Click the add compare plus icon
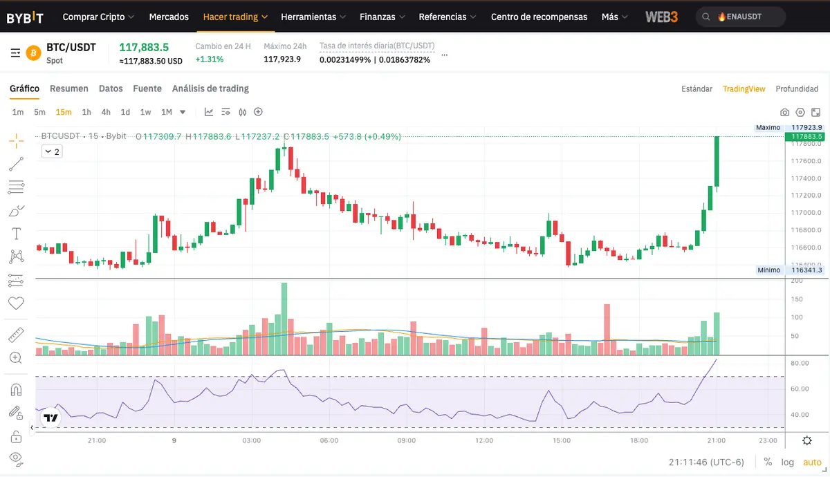This screenshot has width=830, height=477. 259,112
